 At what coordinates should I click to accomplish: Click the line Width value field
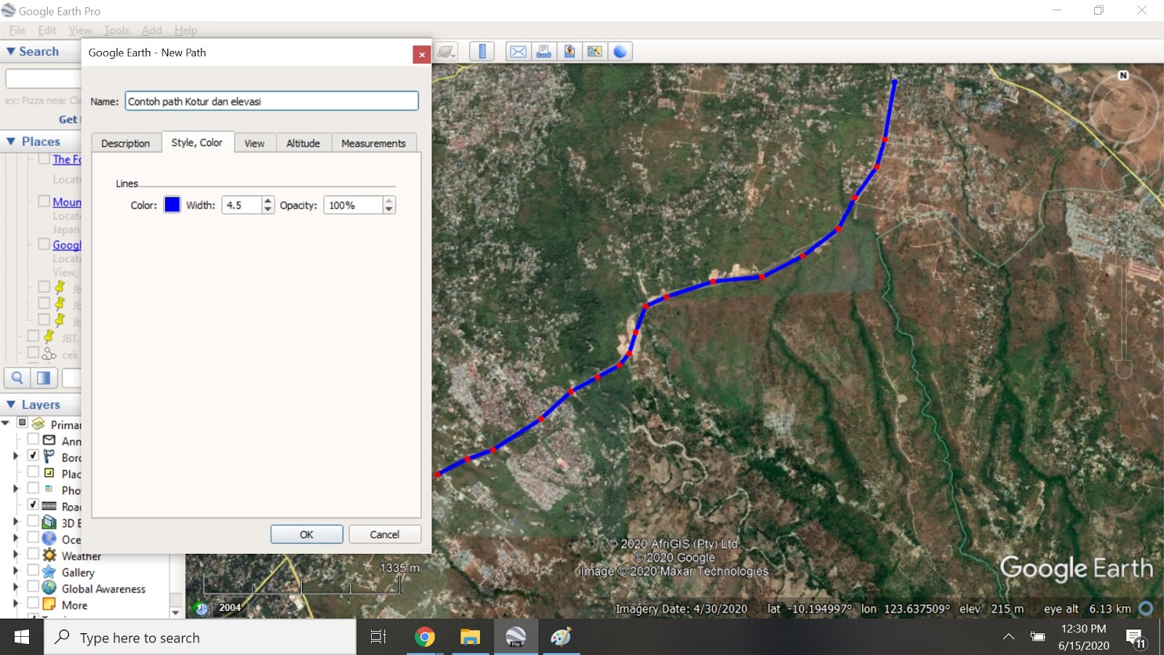click(x=242, y=205)
